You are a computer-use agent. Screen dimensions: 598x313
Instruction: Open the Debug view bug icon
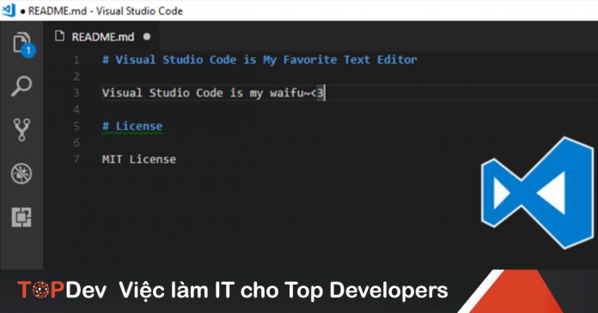click(21, 174)
